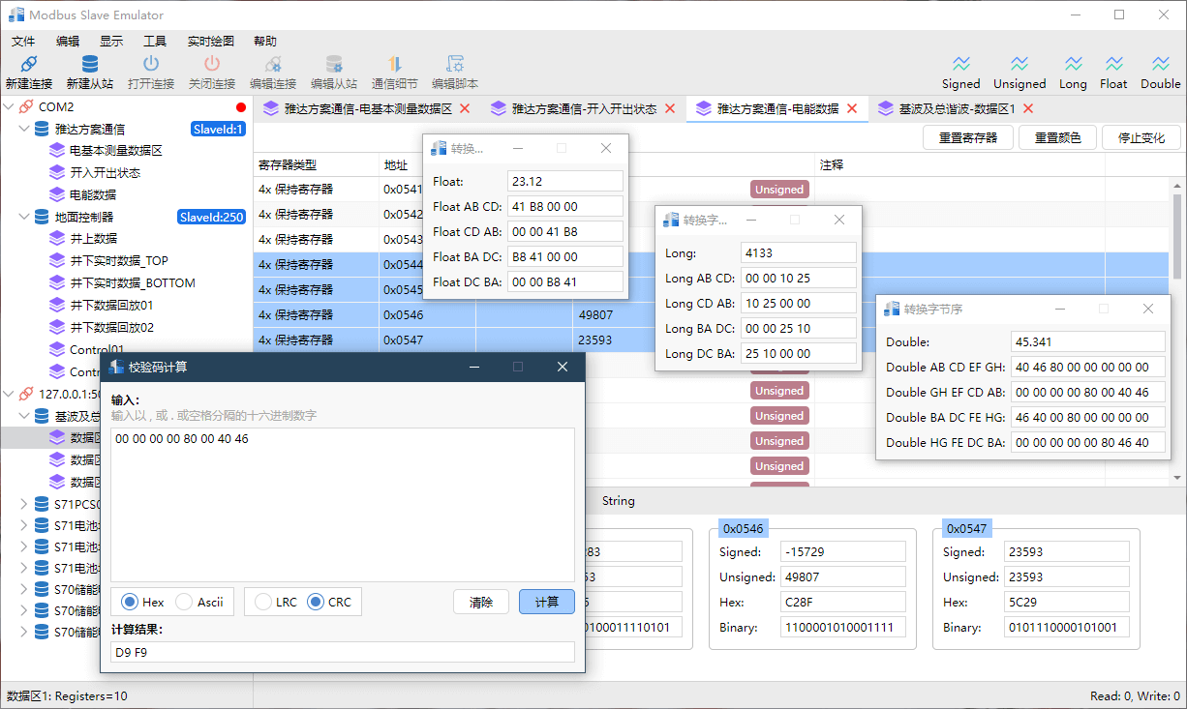Select the LRC checksum radio button
This screenshot has height=709, width=1187.
tap(262, 602)
